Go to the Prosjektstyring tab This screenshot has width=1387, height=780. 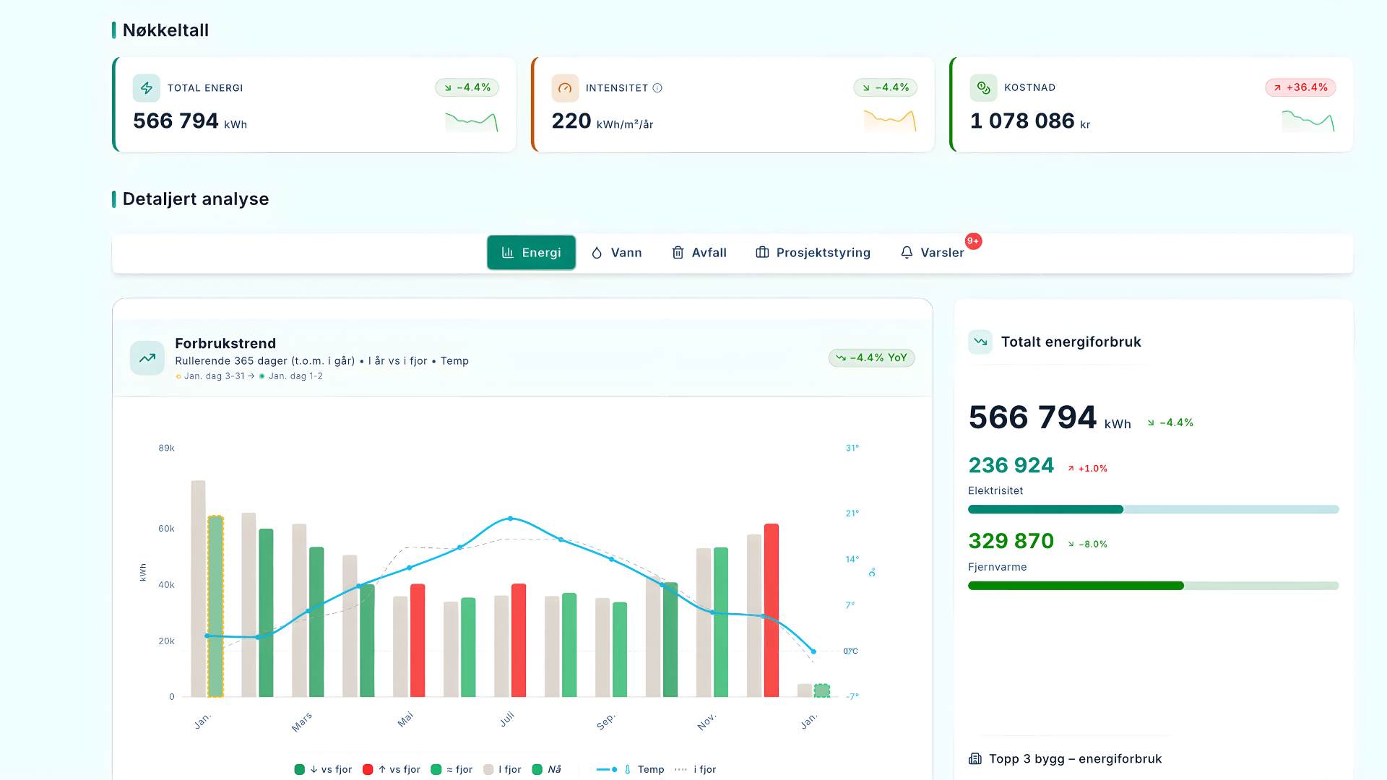click(813, 253)
